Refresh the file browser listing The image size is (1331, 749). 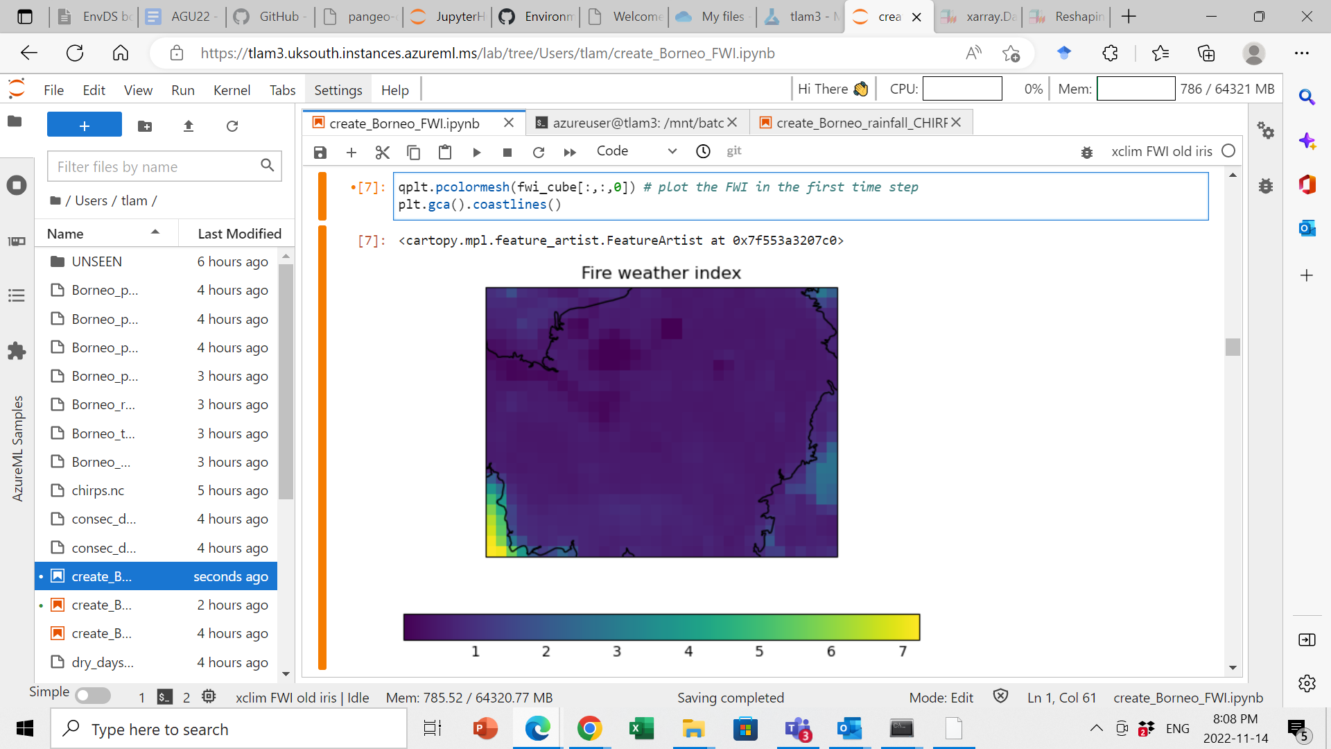[x=232, y=126]
